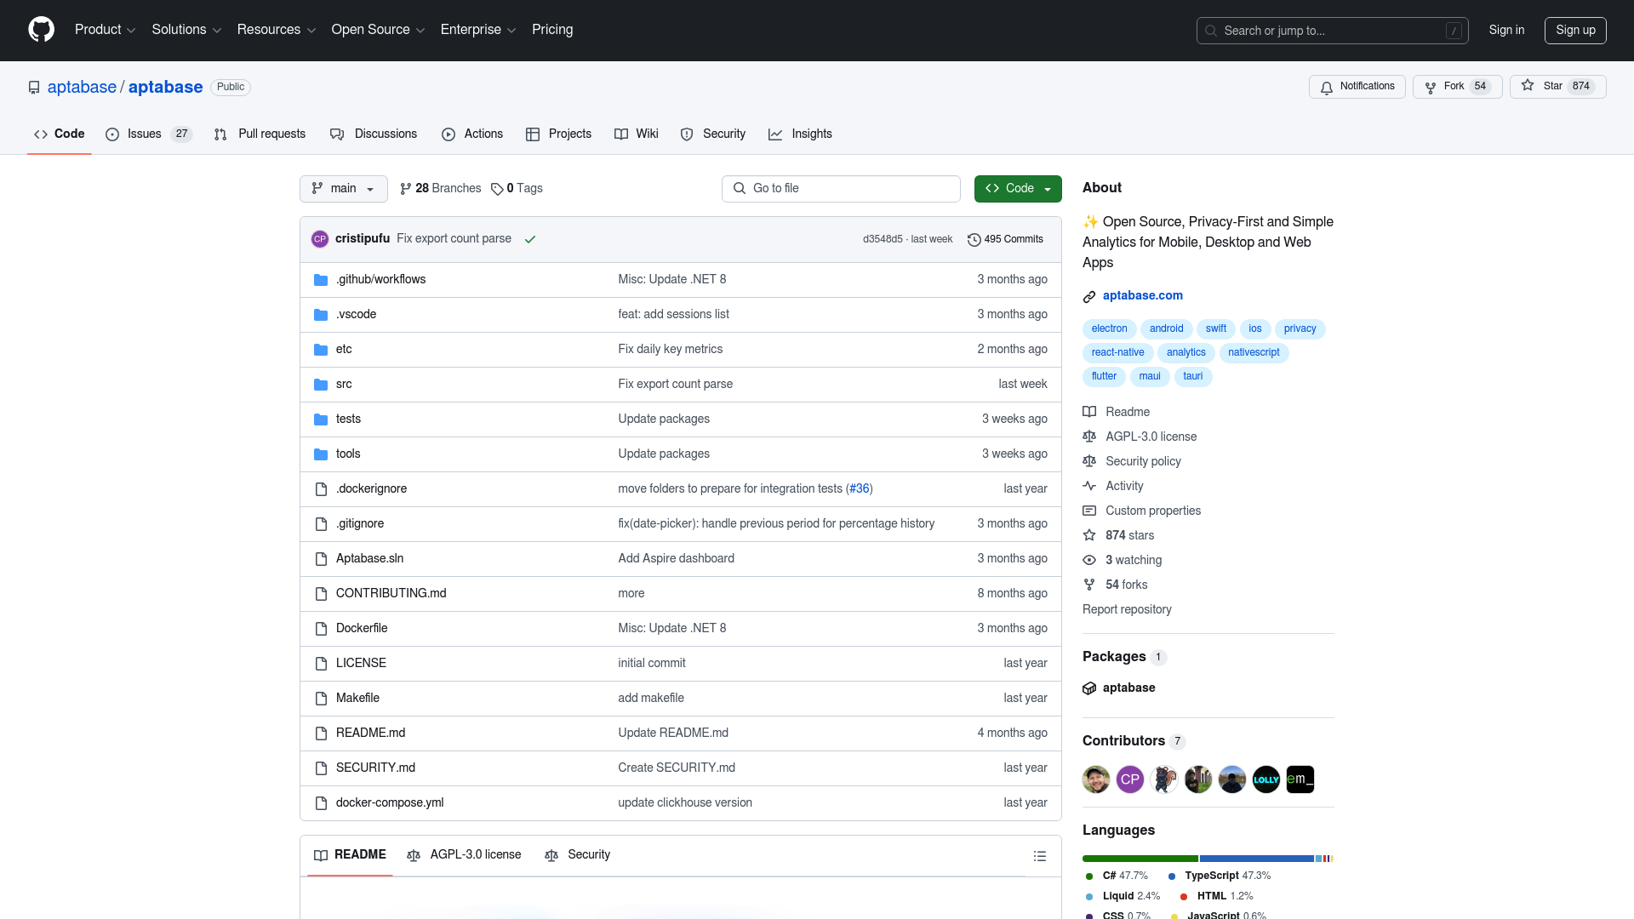Screen dimensions: 1634x919
Task: Toggle the Discussions menu item
Action: 374,134
